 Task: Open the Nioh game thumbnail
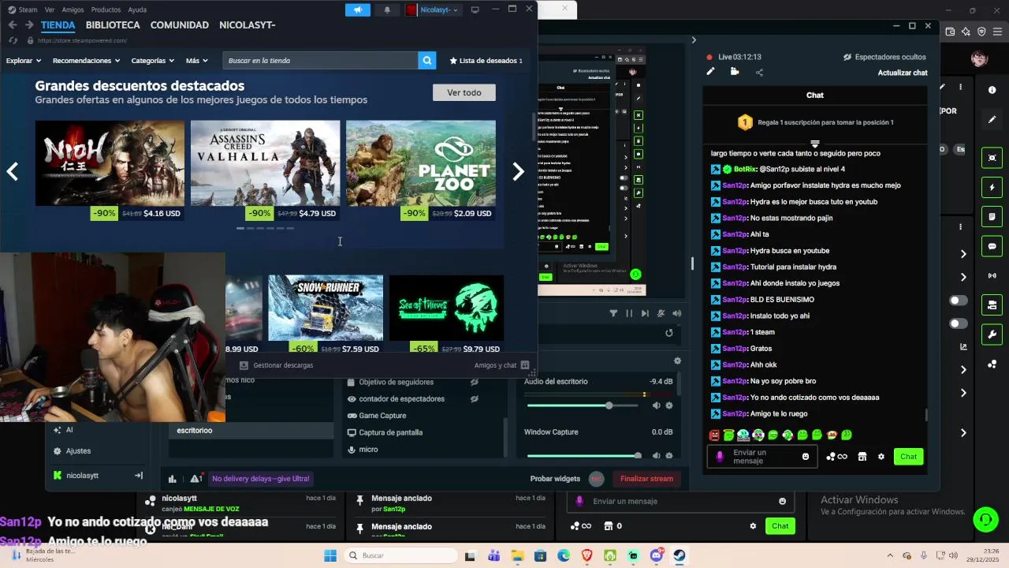(110, 163)
